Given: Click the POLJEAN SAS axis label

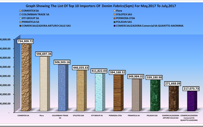Looking at the screenshot, I should (x=152, y=115).
